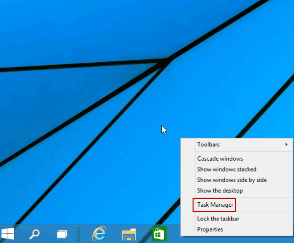Open the Task View taskbar icon

pos(62,234)
